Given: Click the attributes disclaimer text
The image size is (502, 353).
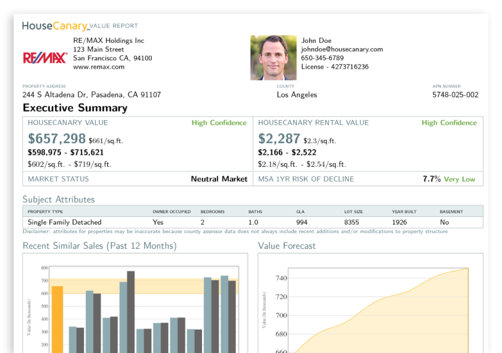Looking at the screenshot, I should pos(235,232).
